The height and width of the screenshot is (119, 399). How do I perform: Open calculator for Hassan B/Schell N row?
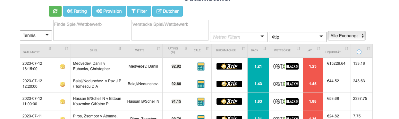(201, 101)
